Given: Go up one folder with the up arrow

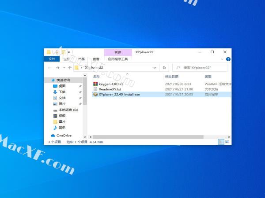Looking at the screenshot, I should click(70, 68).
